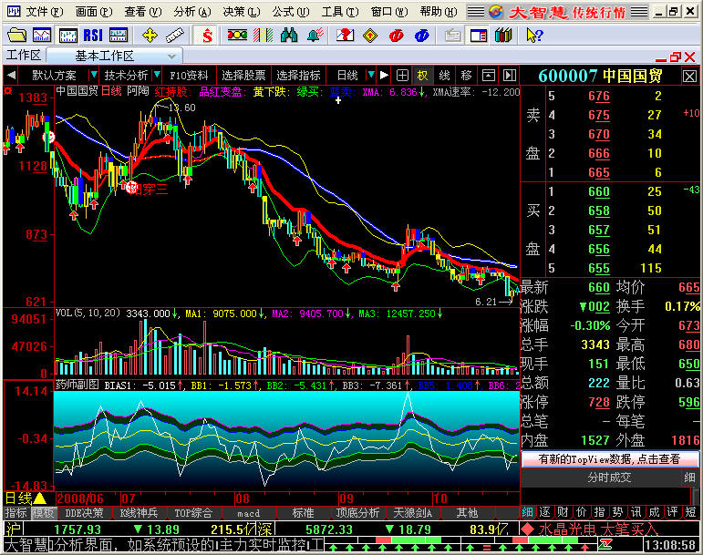Open the 公式(U) menu
The height and width of the screenshot is (555, 703).
pyautogui.click(x=291, y=12)
